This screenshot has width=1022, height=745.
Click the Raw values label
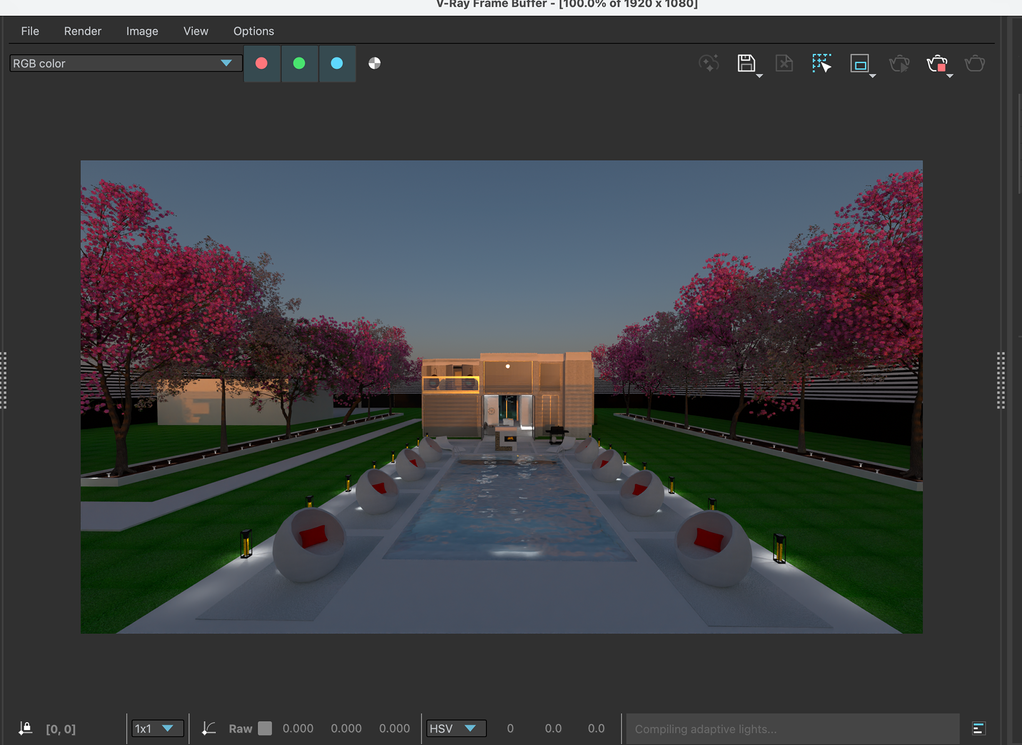(x=240, y=729)
